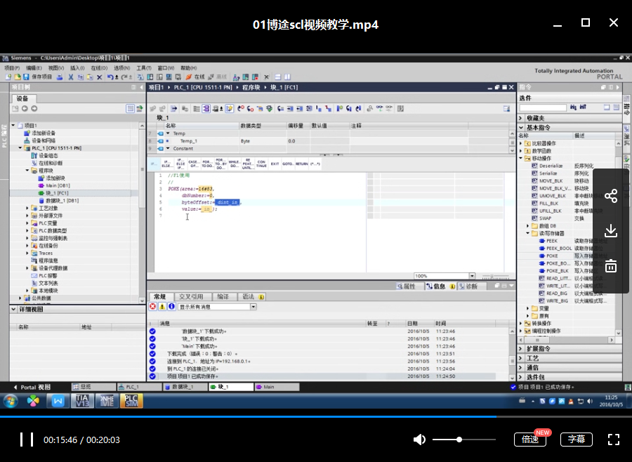This screenshot has width=632, height=462.
Task: Click the download icon in side panel
Action: click(x=611, y=230)
